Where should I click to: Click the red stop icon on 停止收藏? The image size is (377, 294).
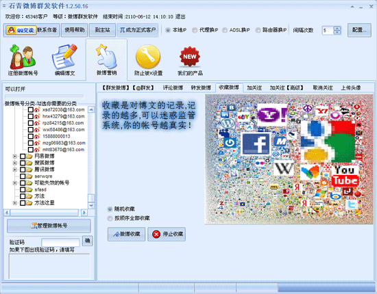pyautogui.click(x=156, y=234)
